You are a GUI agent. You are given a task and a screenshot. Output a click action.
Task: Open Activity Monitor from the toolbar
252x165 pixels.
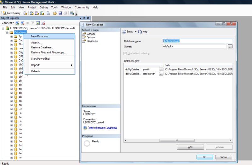pos(72,13)
